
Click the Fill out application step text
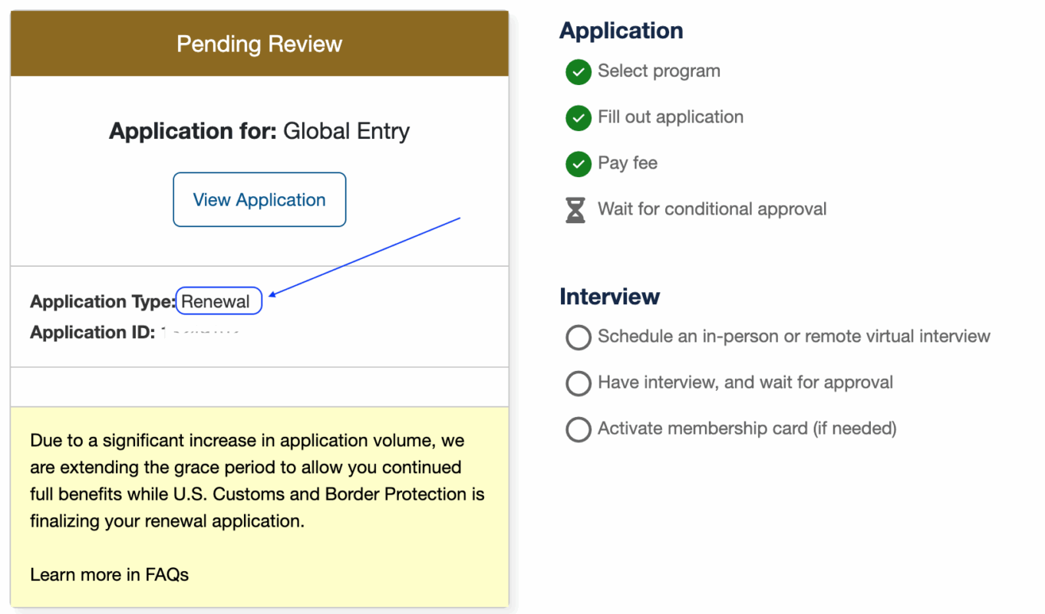pos(671,117)
